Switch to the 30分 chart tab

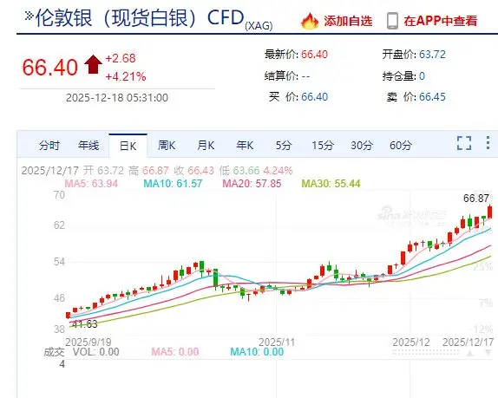coord(362,146)
